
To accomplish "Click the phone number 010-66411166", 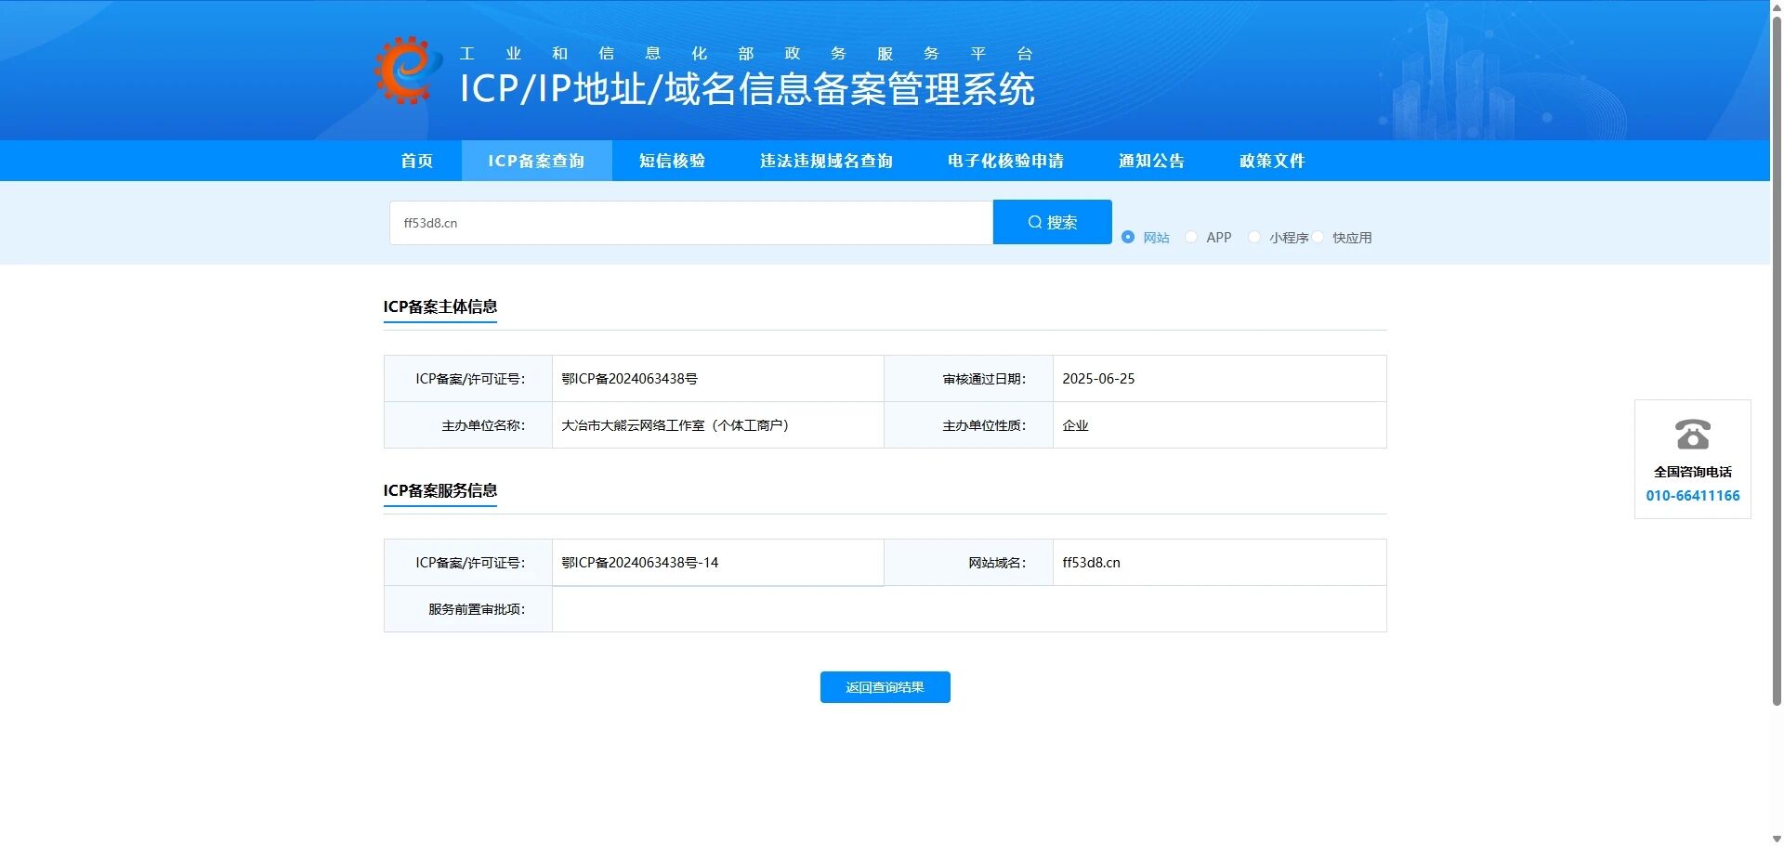I will tap(1692, 496).
